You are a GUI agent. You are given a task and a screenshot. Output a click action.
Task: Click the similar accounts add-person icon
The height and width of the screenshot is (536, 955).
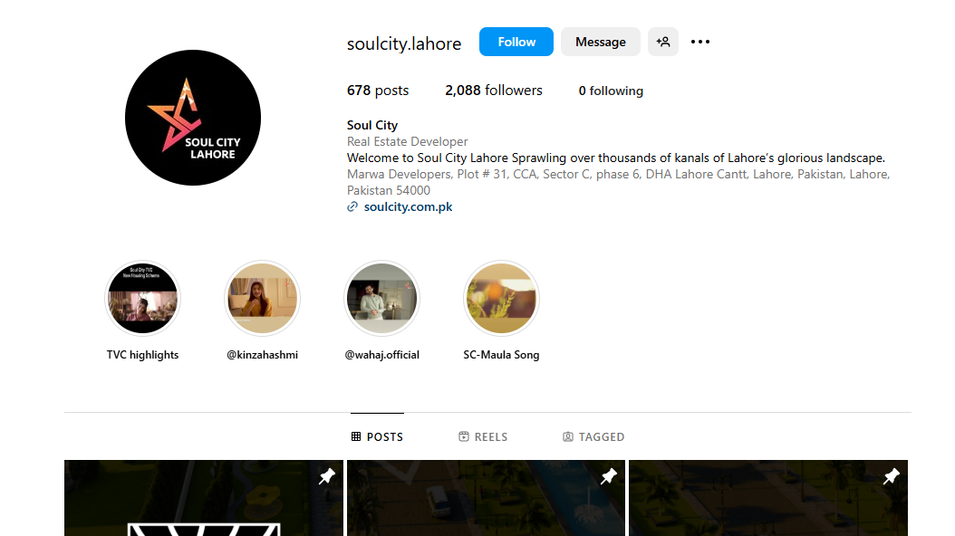pos(662,42)
